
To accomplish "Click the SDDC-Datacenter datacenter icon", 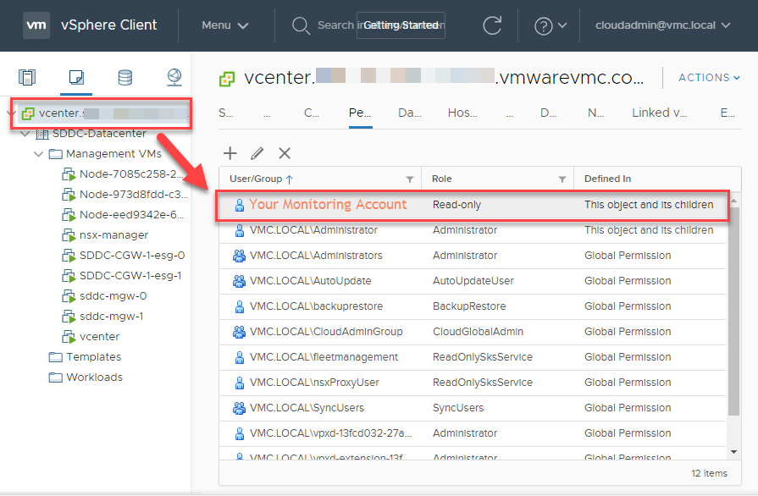I will tap(42, 134).
